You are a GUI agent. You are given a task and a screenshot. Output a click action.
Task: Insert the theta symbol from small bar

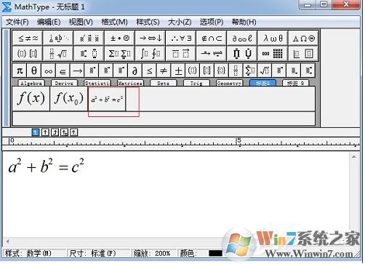(34, 71)
